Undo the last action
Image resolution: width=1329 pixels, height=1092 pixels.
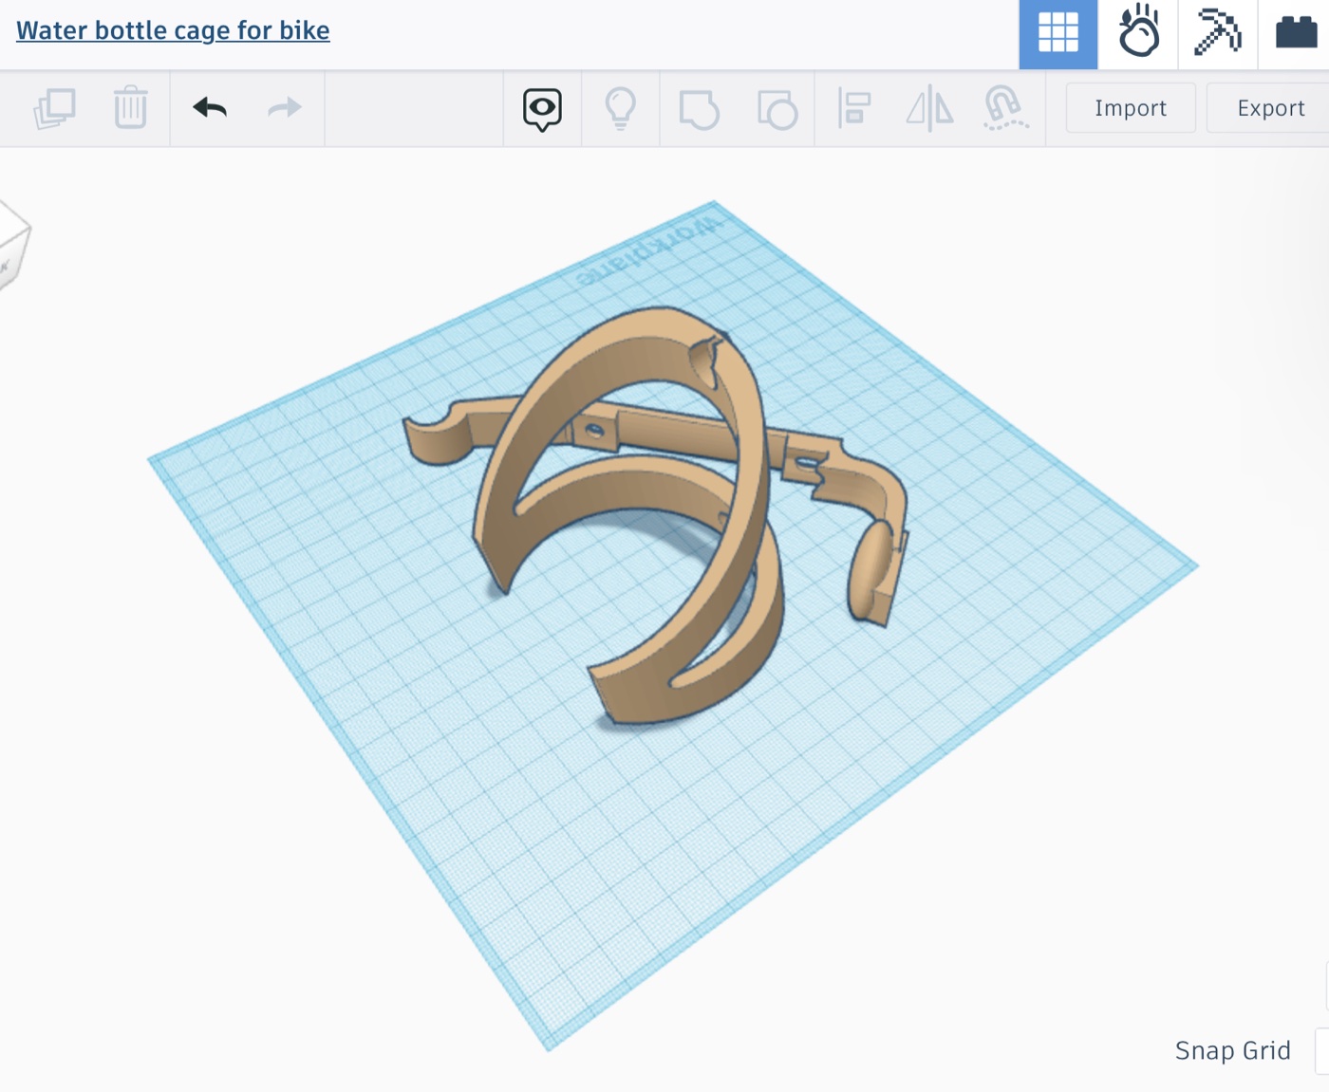210,108
